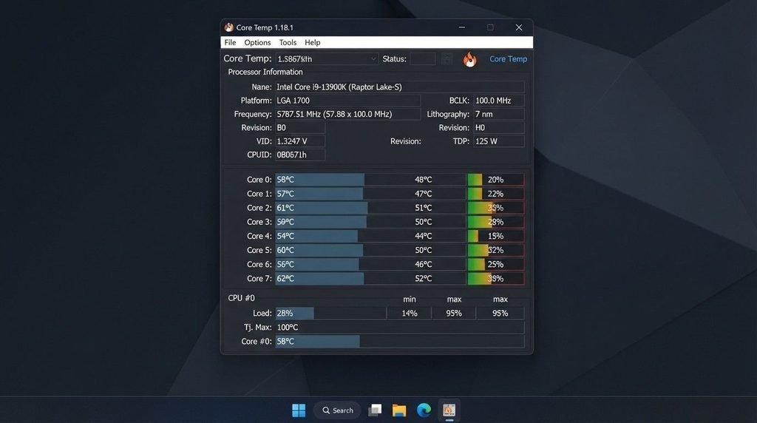Click Core 1 temperature bar 57°C
Image resolution: width=757 pixels, height=423 pixels.
tap(319, 194)
